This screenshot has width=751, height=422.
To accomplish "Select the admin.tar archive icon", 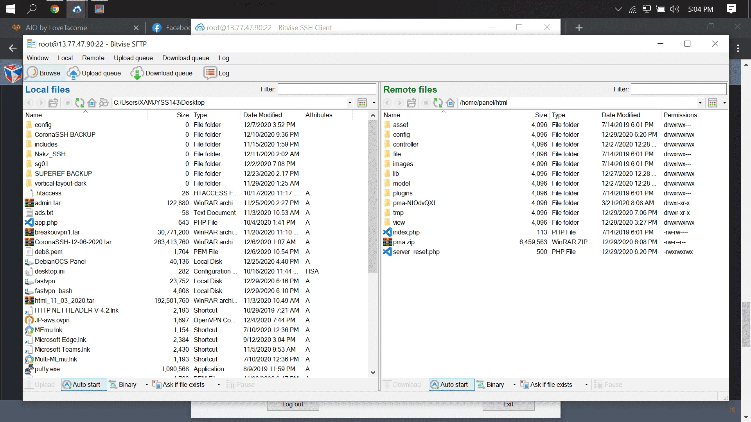I will (x=29, y=203).
